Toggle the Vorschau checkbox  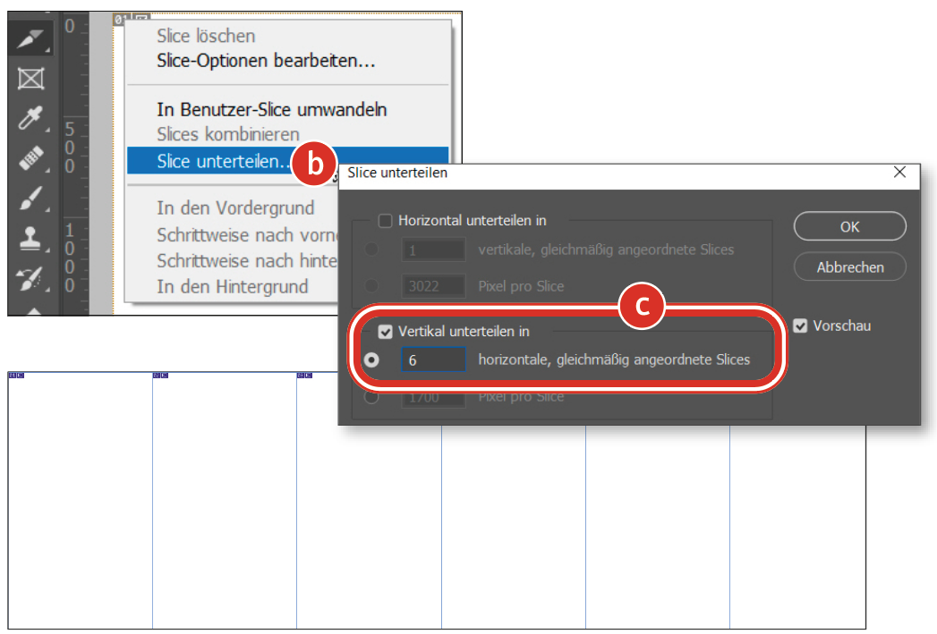[x=800, y=326]
